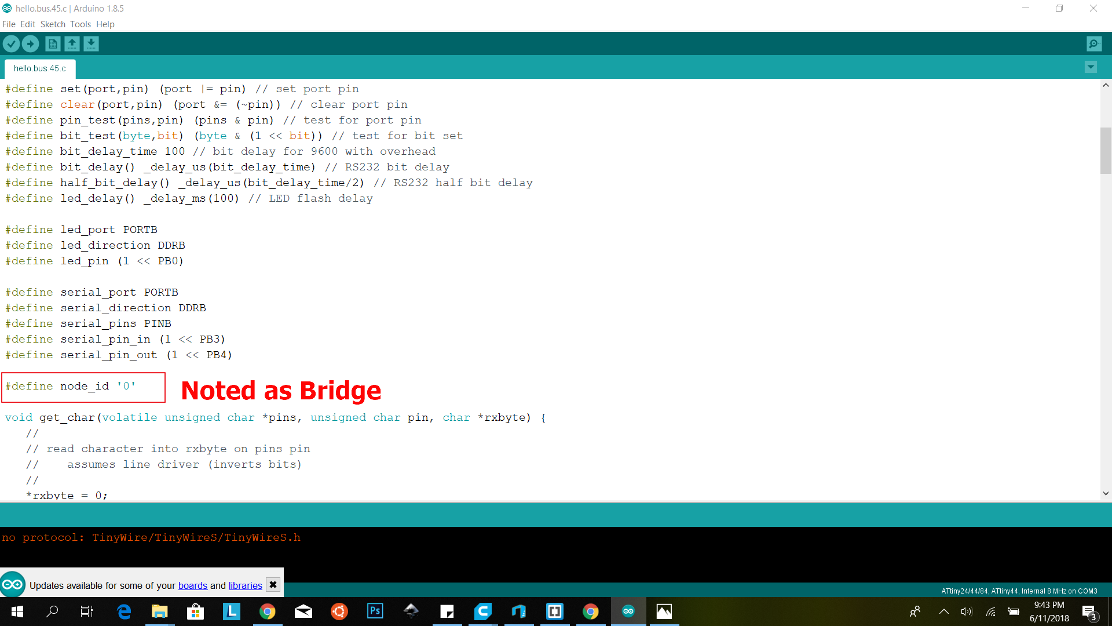
Task: Open the Serial Monitor magnifier icon
Action: pos(1094,43)
